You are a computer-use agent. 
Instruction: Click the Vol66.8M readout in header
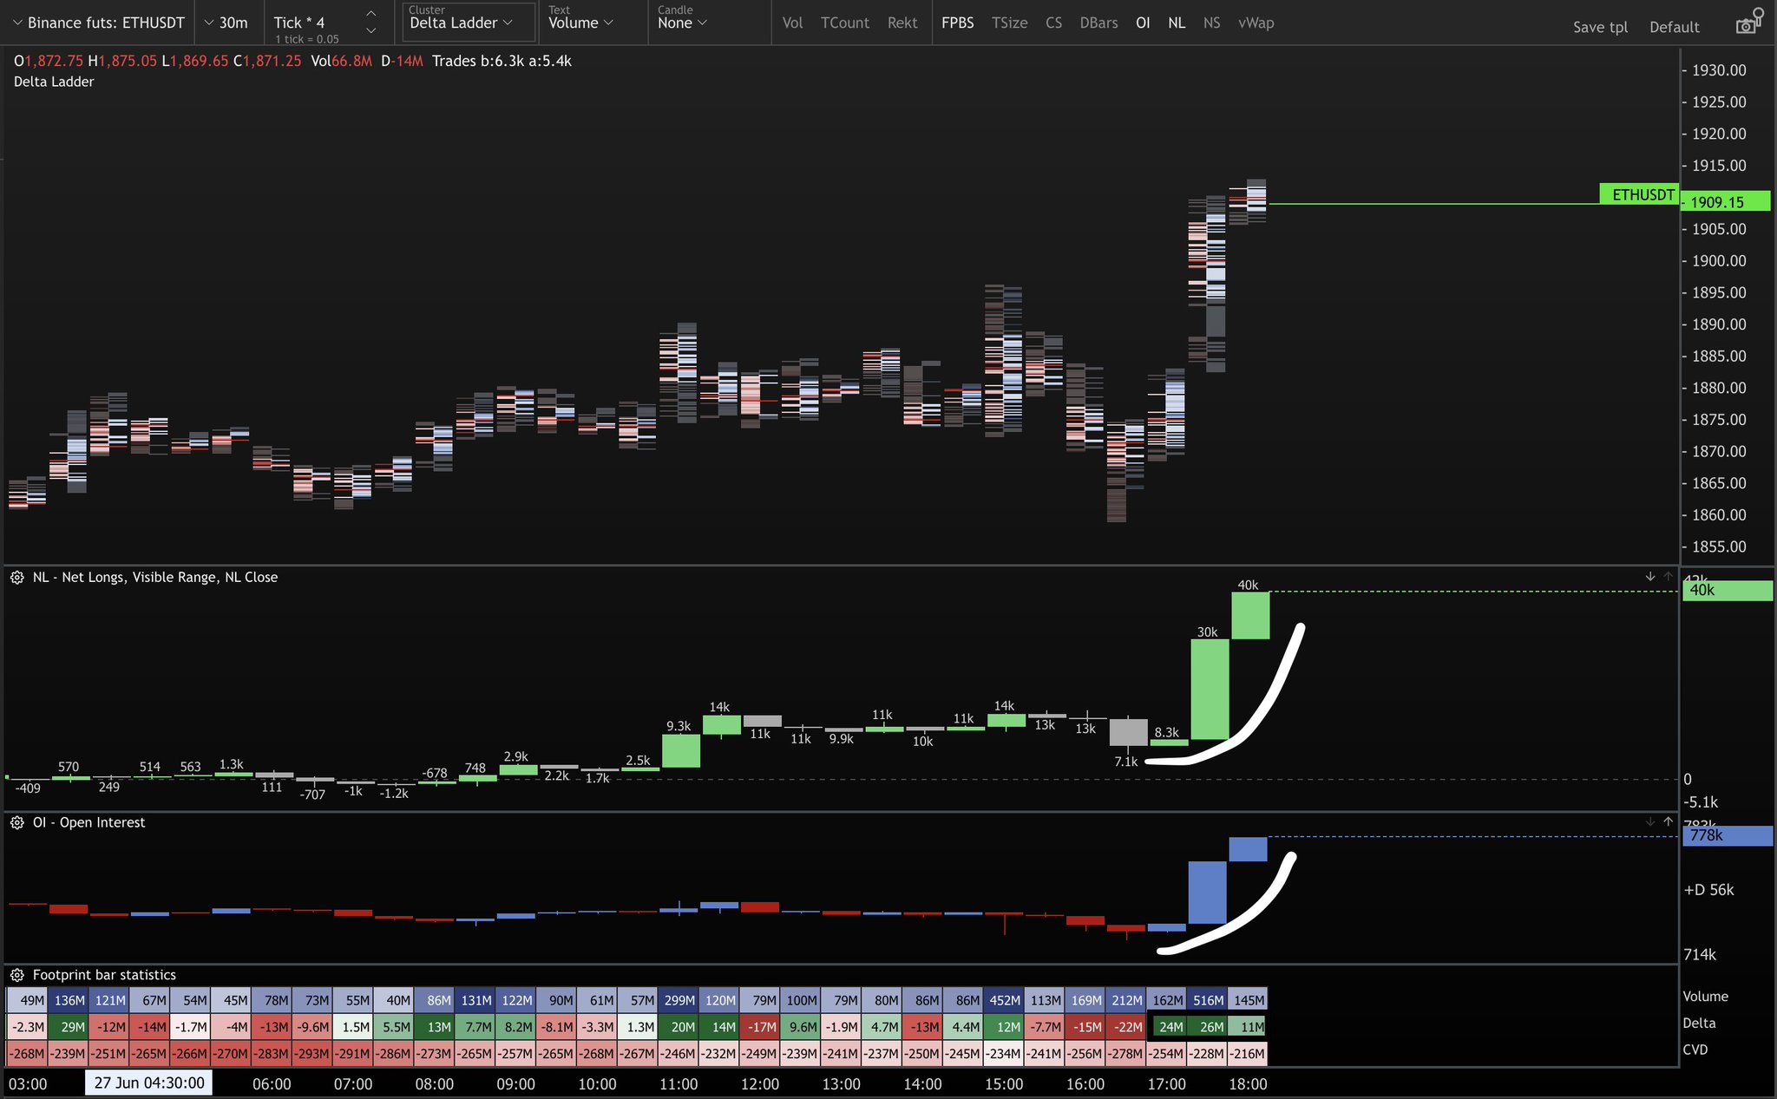point(341,61)
